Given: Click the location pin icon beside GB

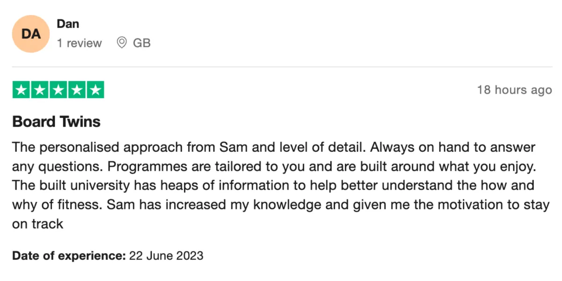Looking at the screenshot, I should pyautogui.click(x=122, y=43).
